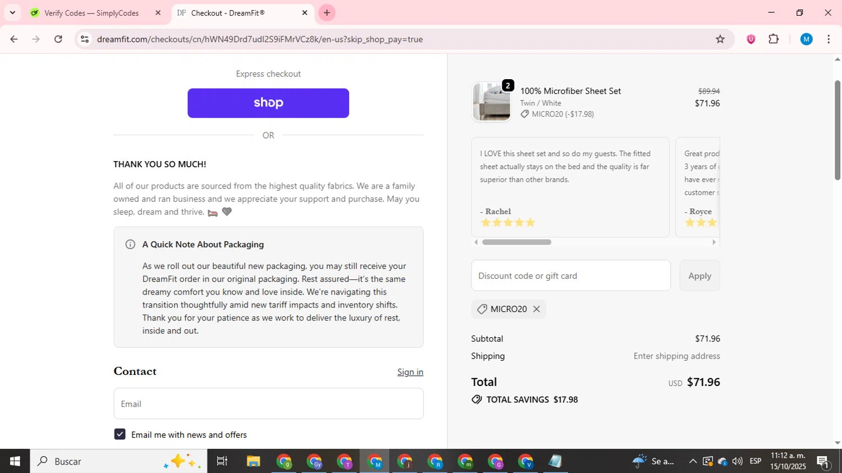The width and height of the screenshot is (842, 473).
Task: Pay with the Shop express checkout button
Action: coord(268,103)
